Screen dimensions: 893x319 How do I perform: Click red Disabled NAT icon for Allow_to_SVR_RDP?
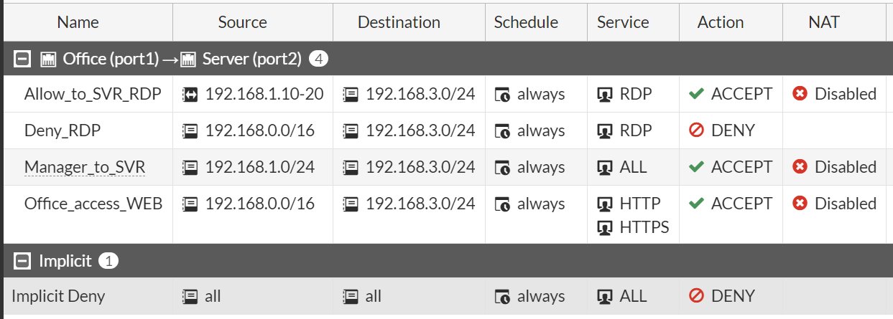[x=800, y=94]
